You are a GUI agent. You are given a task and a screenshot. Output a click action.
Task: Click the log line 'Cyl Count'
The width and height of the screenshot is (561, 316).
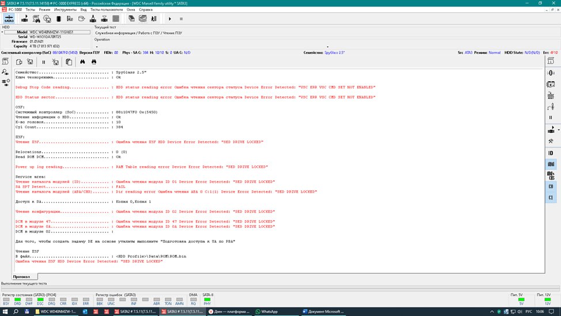(x=69, y=127)
